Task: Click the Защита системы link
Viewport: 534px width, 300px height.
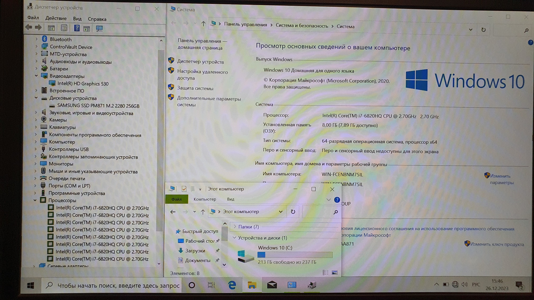Action: point(195,88)
